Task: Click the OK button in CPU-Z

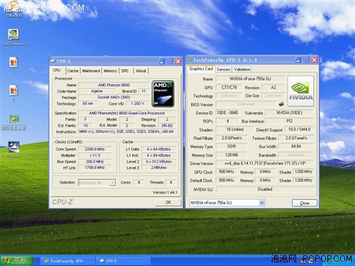Action: pyautogui.click(x=168, y=202)
